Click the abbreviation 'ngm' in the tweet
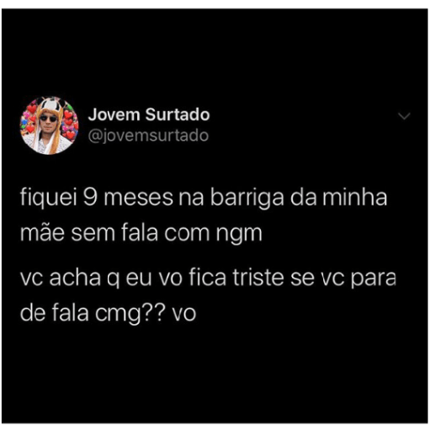Viewport: 431px width, 431px height. [239, 236]
